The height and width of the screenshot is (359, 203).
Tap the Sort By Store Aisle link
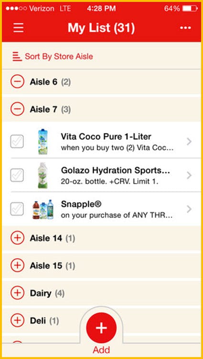59,57
